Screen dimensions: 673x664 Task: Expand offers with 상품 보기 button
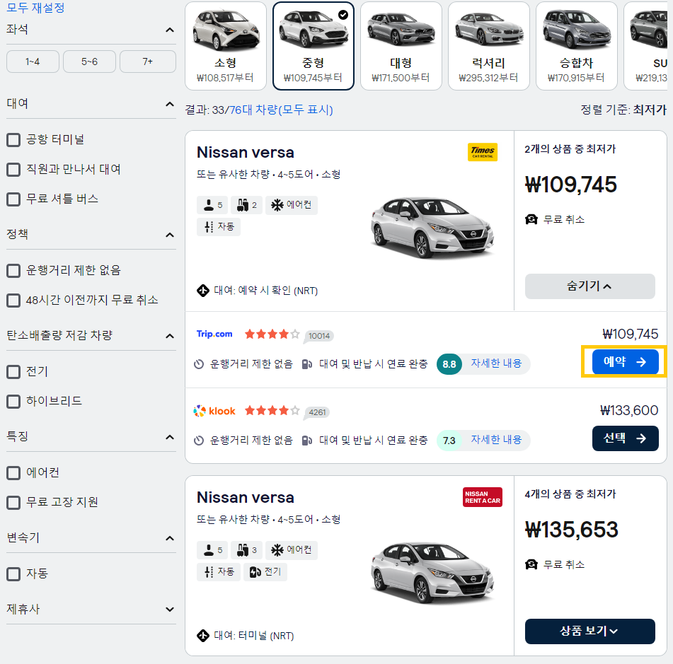(589, 631)
